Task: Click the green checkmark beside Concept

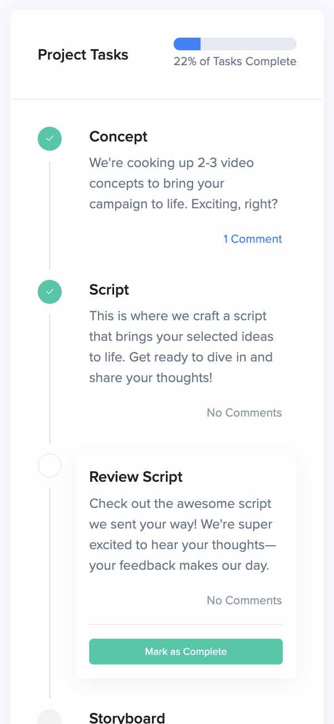Action: click(x=50, y=139)
